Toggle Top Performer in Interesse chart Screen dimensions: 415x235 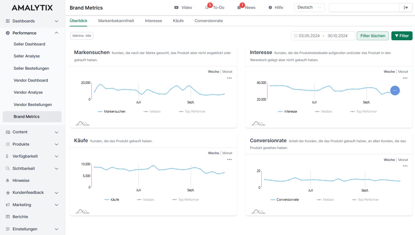point(363,112)
